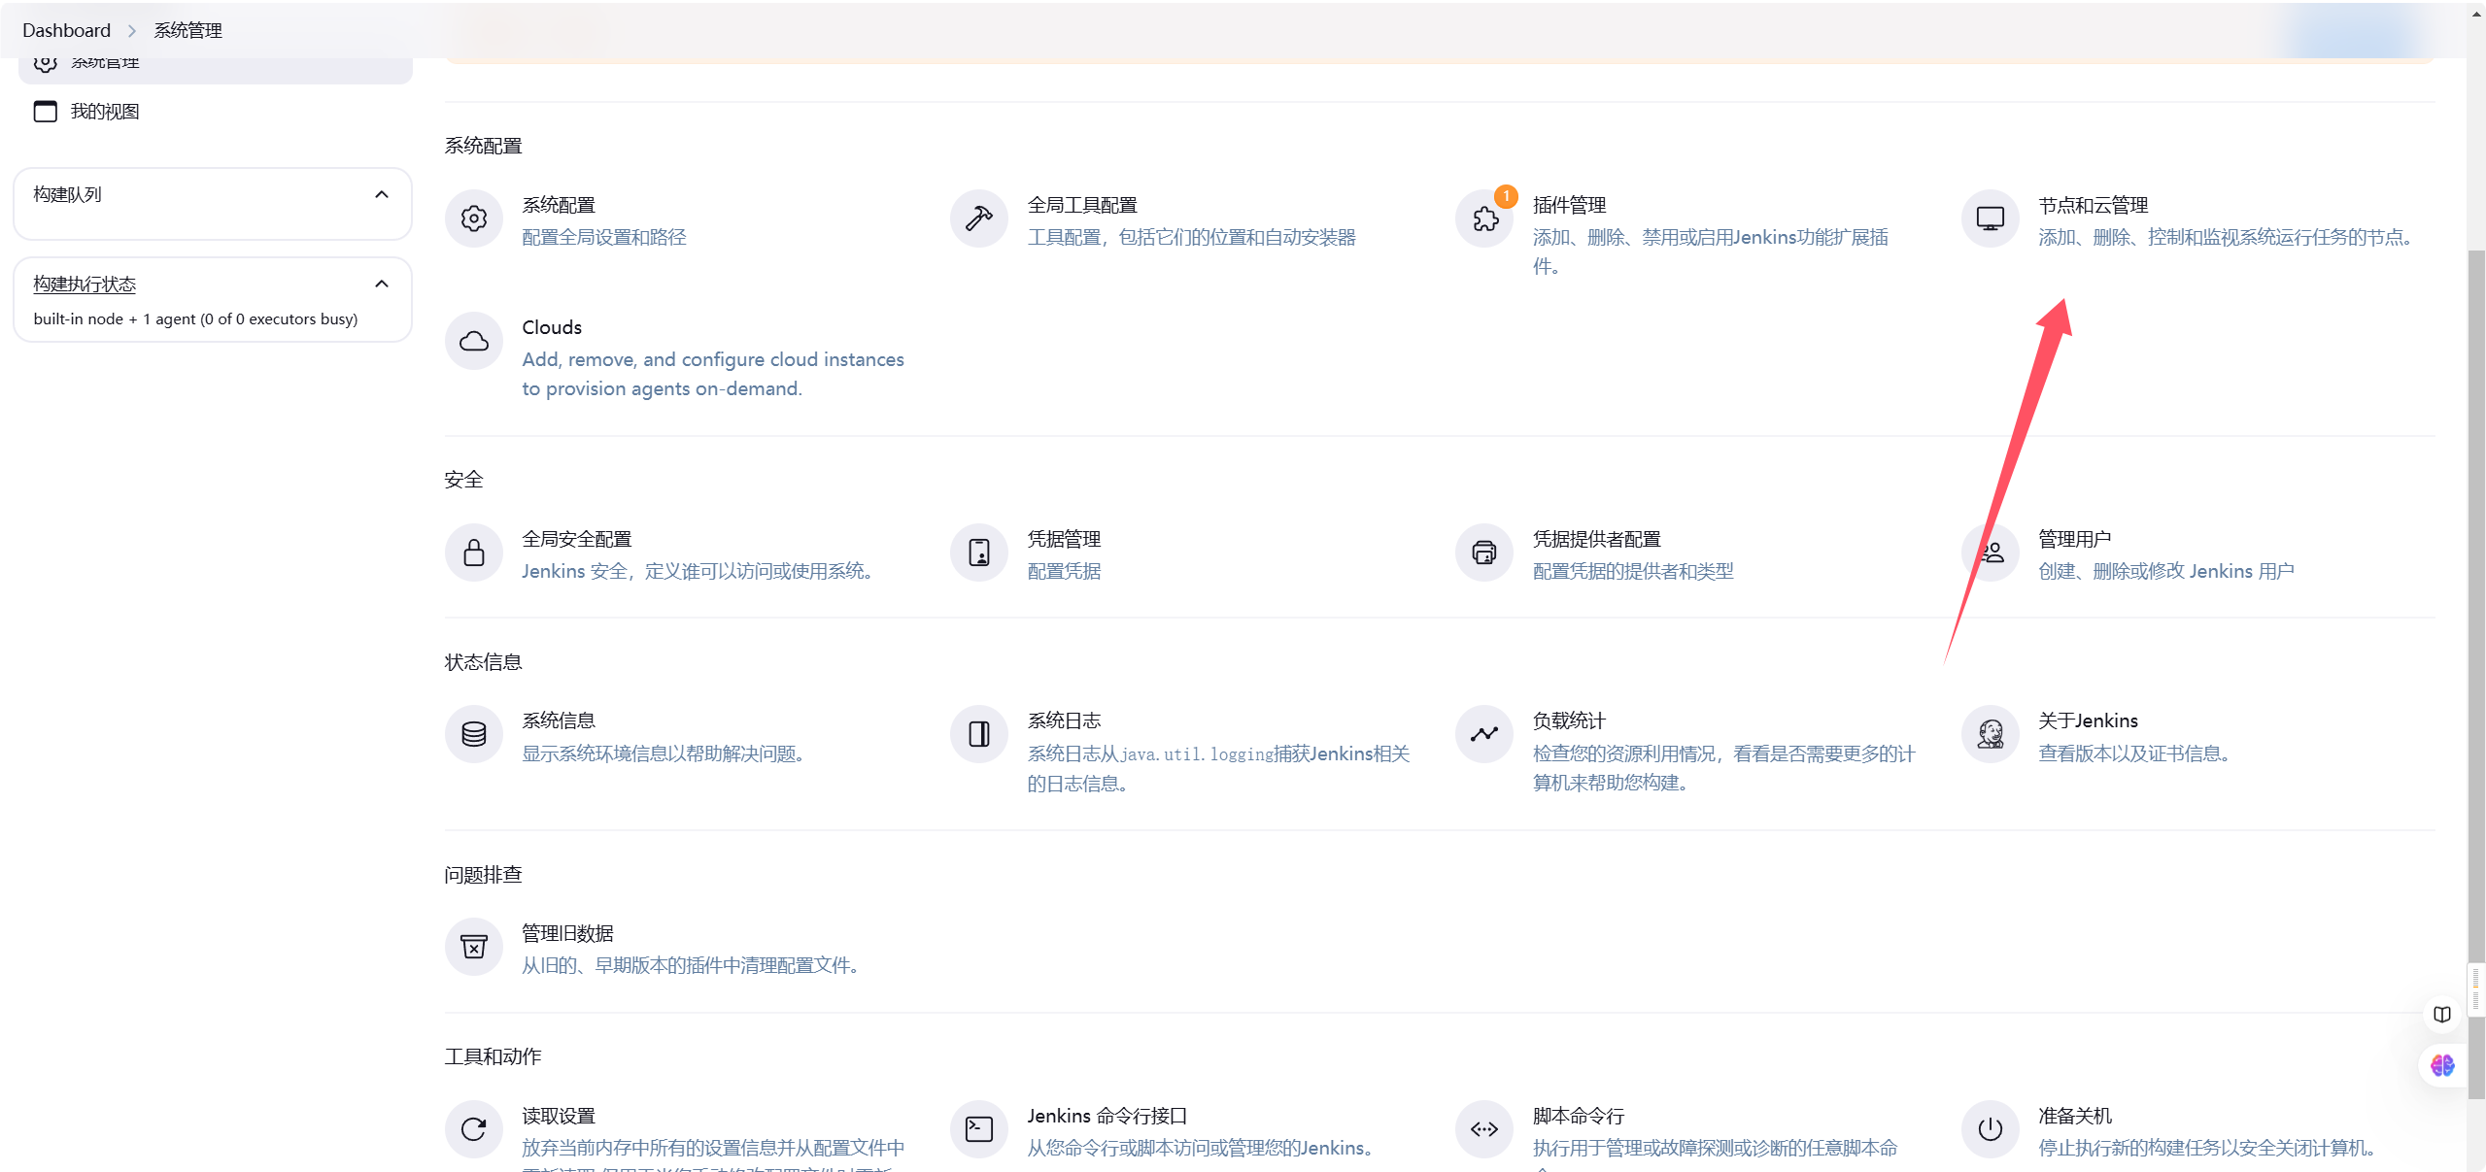Image resolution: width=2486 pixels, height=1172 pixels.
Task: Open the Clouds cloud icon
Action: (x=473, y=341)
